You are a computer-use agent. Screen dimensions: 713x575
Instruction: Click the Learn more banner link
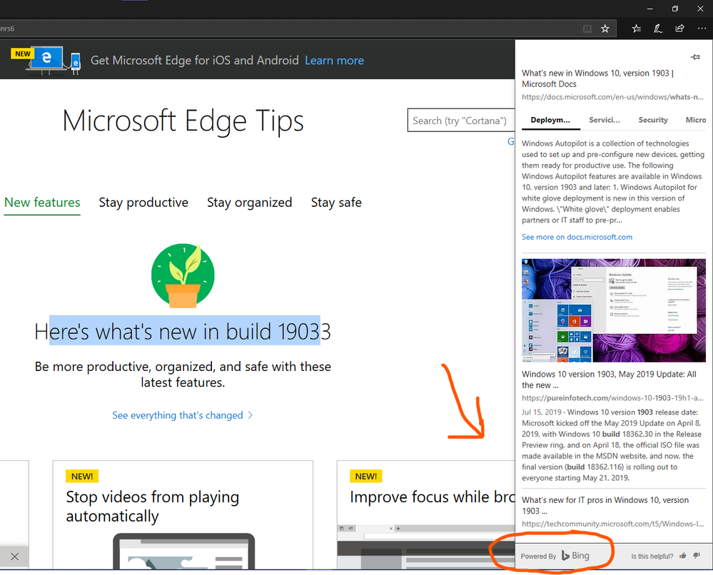334,61
